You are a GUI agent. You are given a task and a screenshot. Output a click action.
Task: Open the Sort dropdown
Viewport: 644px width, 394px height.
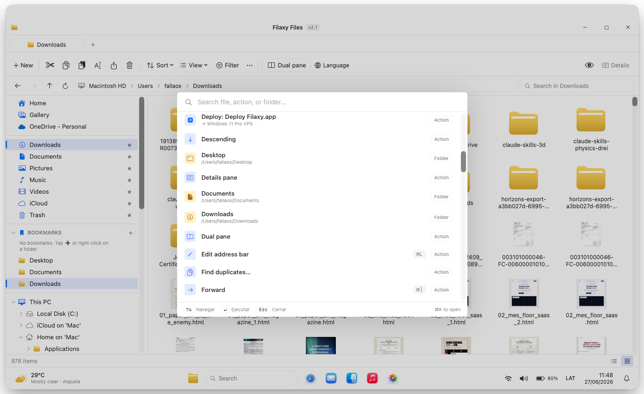pyautogui.click(x=160, y=65)
